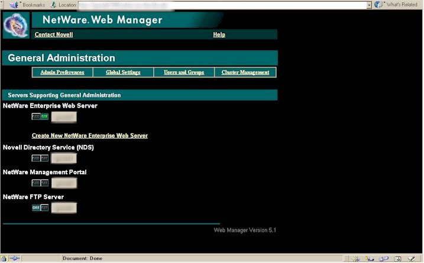Toggle the online/offline connection plug icon

click(15, 258)
